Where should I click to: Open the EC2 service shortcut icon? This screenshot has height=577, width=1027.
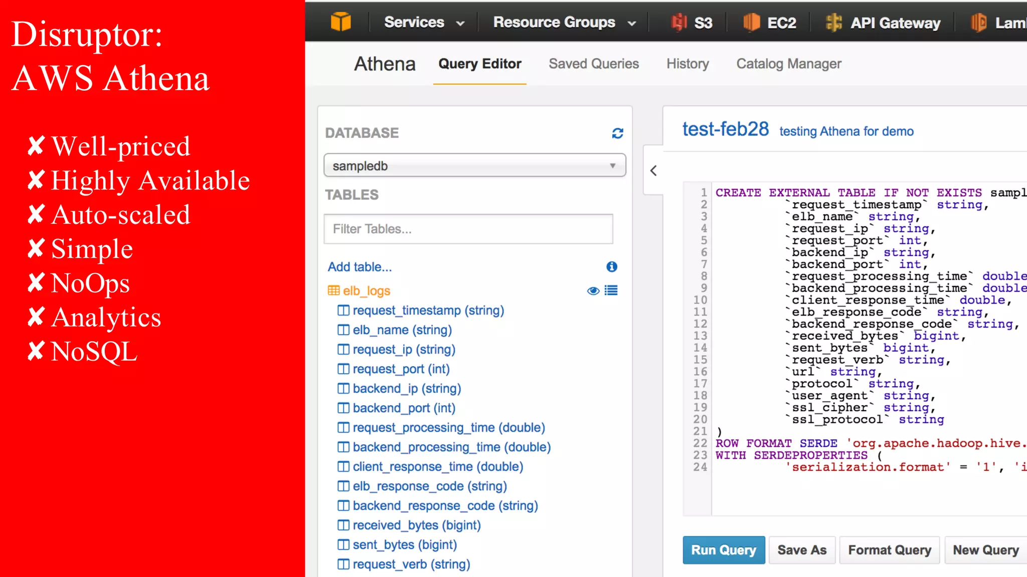751,23
